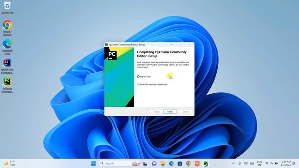This screenshot has width=299, height=168.
Task: Open the notifications bell icon
Action: pos(294,163)
